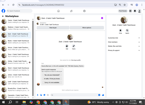The width and height of the screenshot is (145, 105).
Task: Open Chrome three-dot menu
Action: coord(142,5)
